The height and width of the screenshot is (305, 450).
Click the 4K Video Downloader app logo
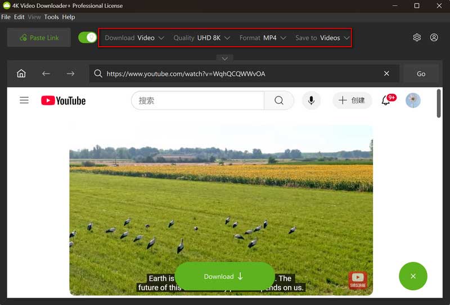click(x=6, y=6)
